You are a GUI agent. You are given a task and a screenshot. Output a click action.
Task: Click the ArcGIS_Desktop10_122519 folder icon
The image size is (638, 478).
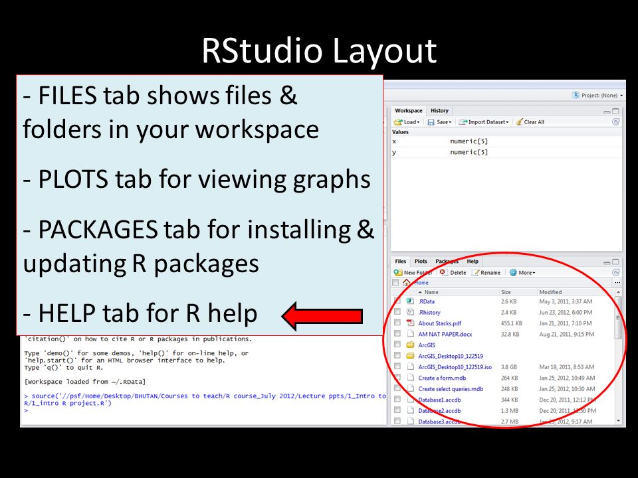[410, 356]
